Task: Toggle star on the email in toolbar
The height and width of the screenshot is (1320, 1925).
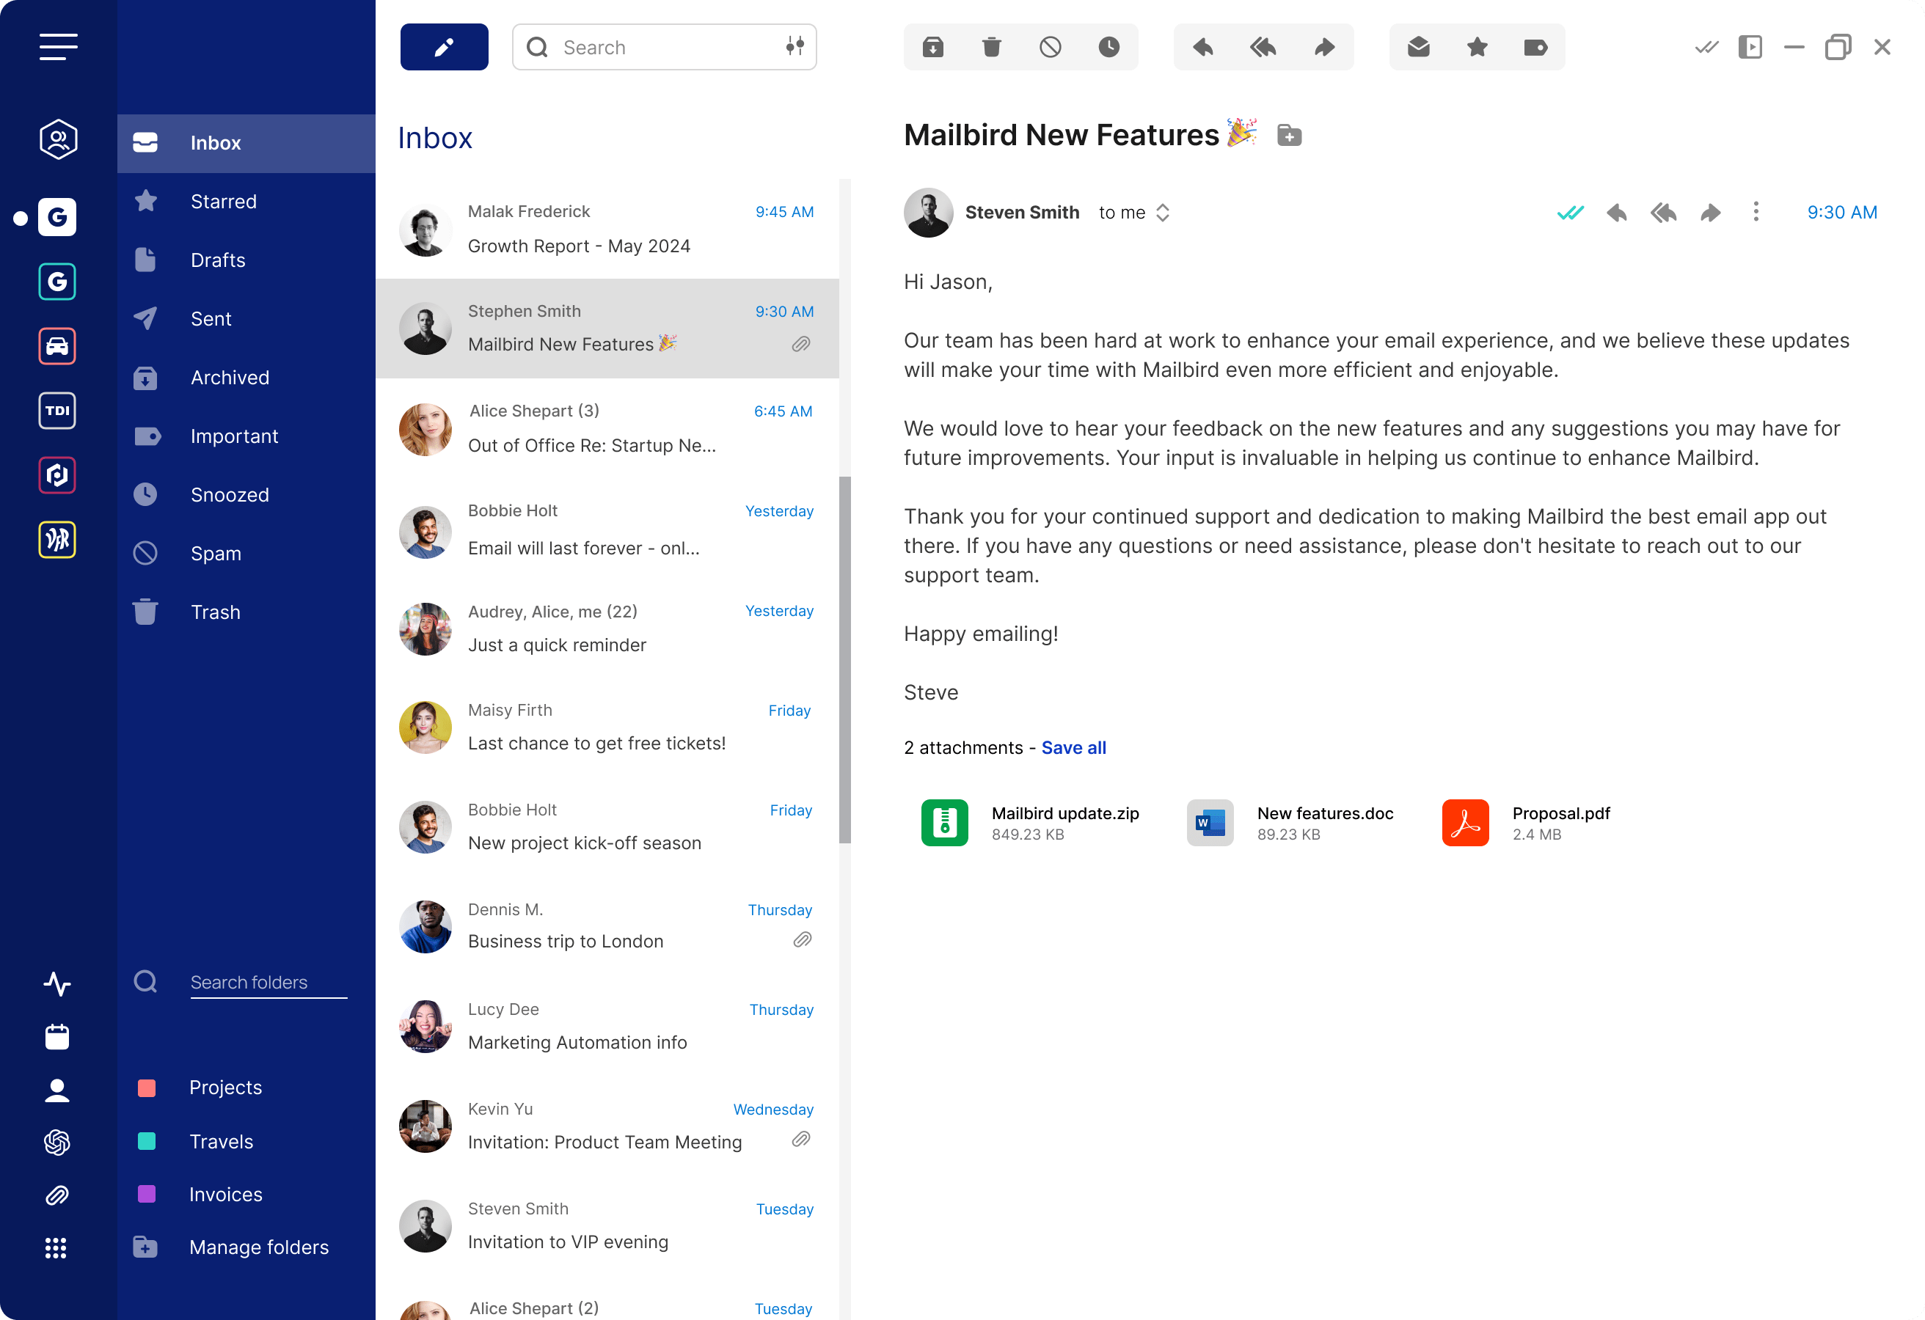Action: click(1477, 47)
